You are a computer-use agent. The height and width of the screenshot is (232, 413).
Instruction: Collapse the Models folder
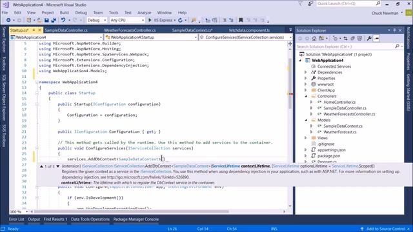click(x=306, y=120)
